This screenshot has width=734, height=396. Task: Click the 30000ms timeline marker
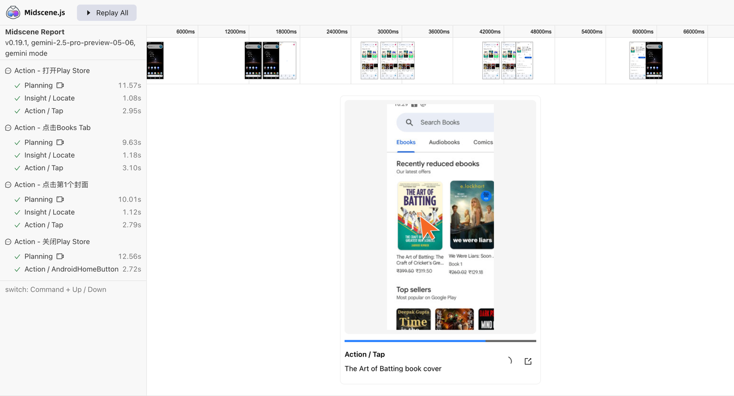point(388,32)
